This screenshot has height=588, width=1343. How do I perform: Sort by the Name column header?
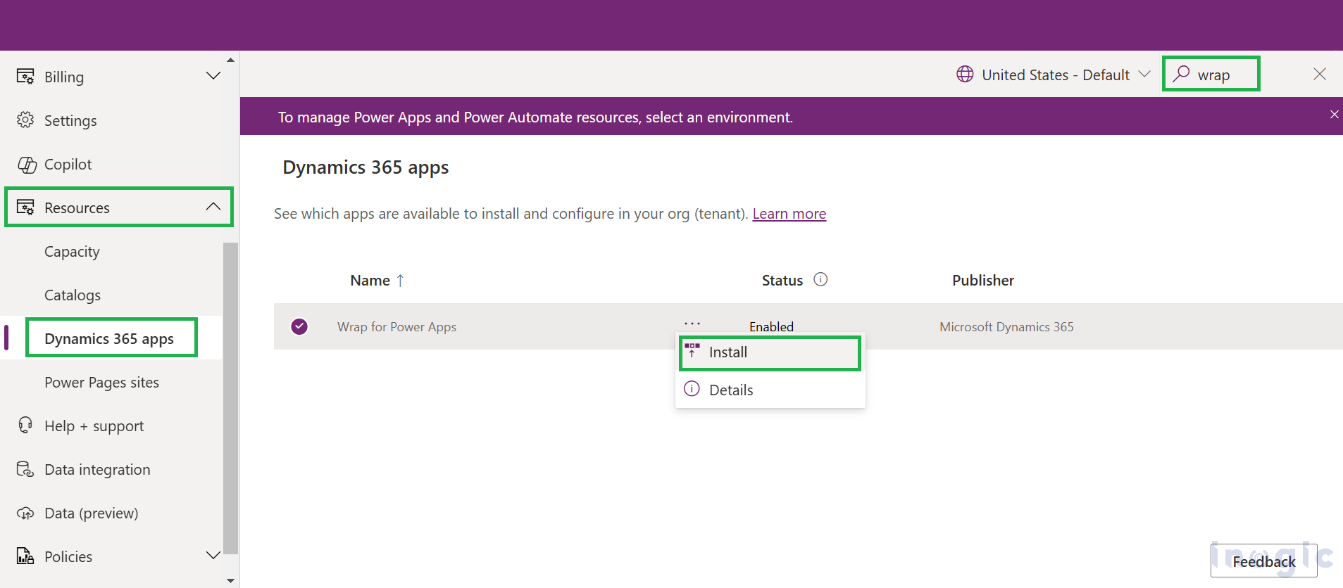(x=370, y=280)
